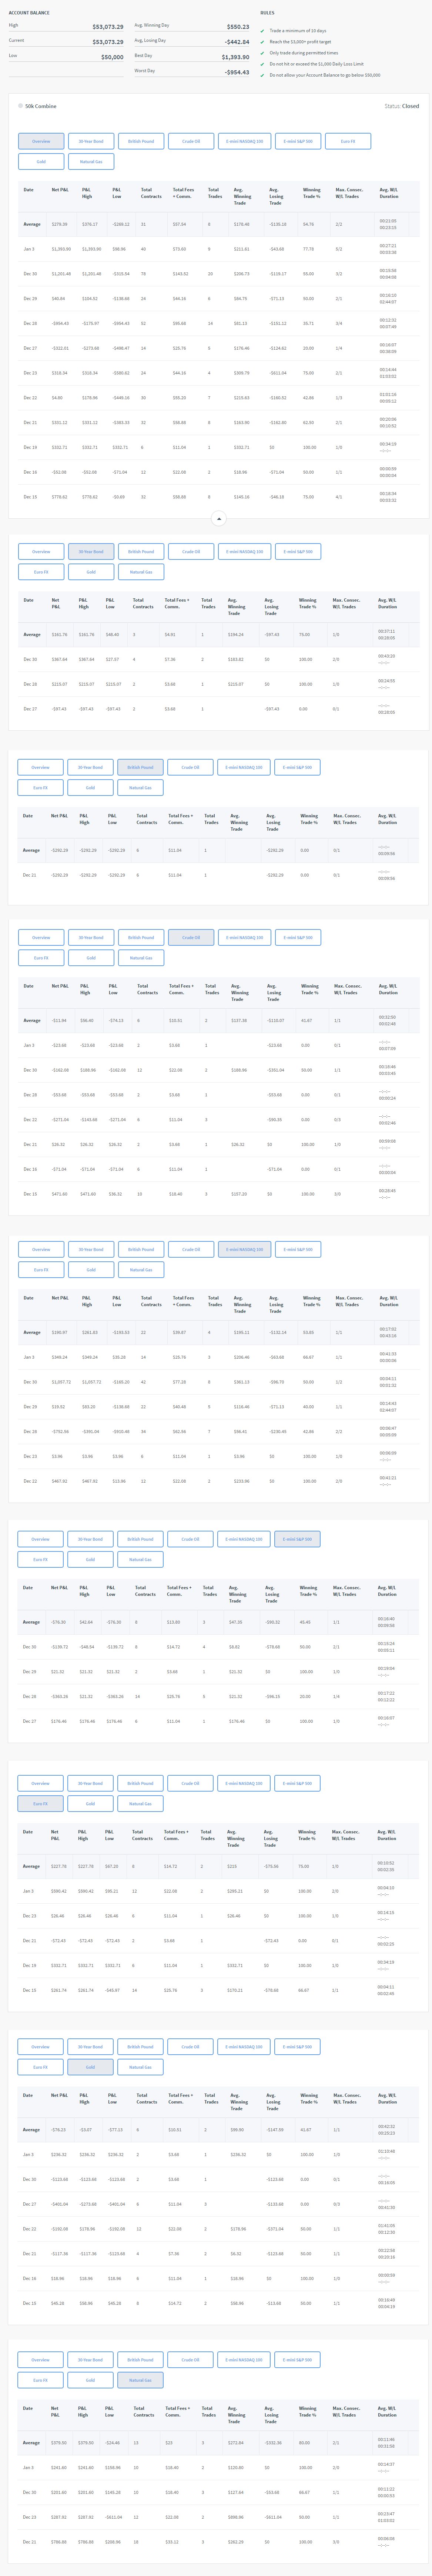Click the Best Day label
Screen dimensions: 432x2576
point(144,56)
